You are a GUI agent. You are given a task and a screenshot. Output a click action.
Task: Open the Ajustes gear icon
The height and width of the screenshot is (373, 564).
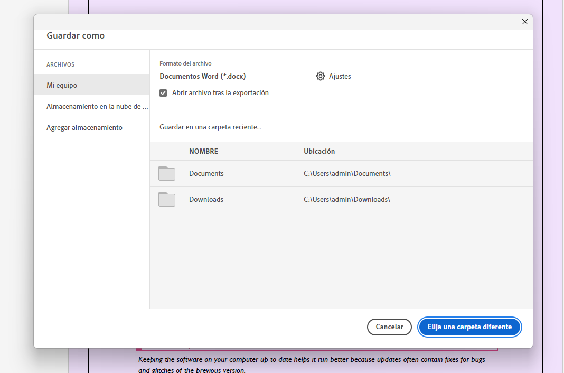(321, 76)
